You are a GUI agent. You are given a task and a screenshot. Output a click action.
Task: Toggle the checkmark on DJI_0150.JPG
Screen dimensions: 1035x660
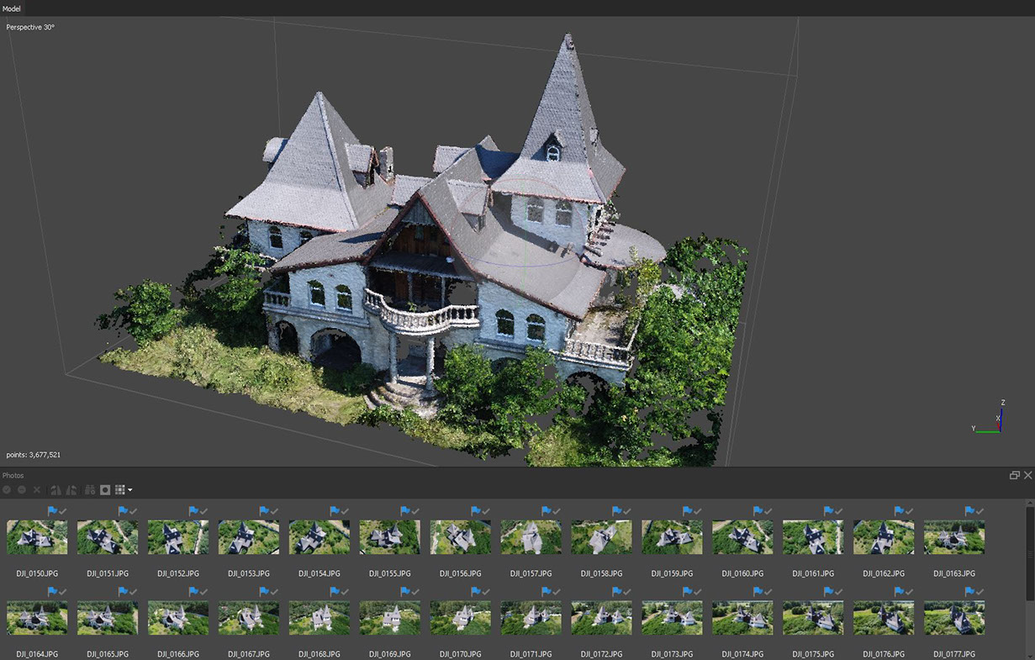(63, 511)
